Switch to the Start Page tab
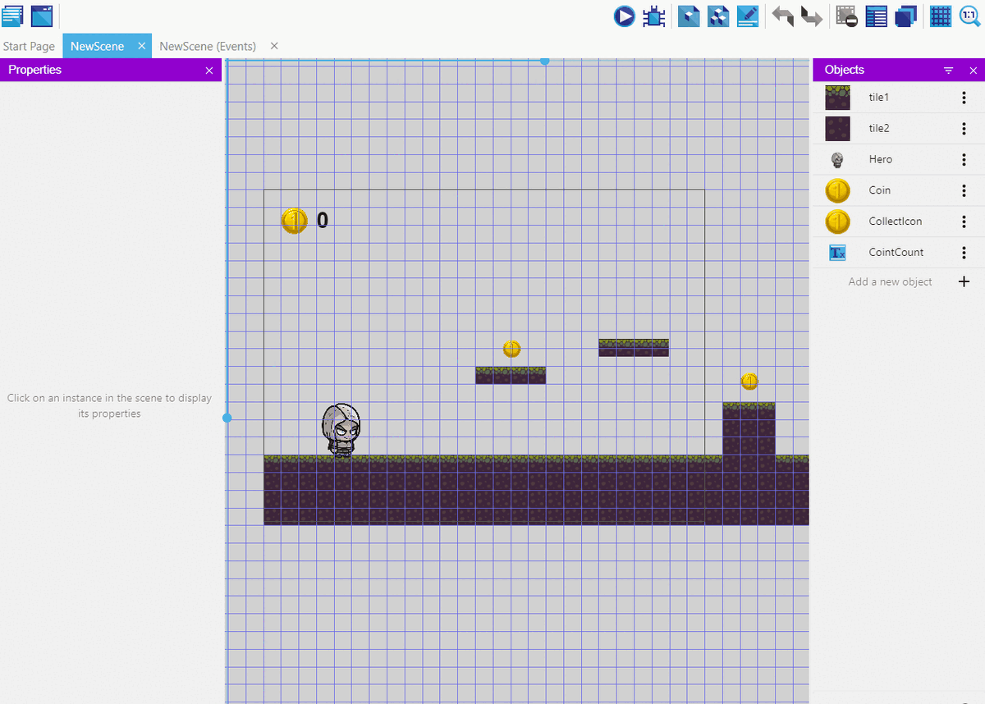985x704 pixels. pyautogui.click(x=30, y=47)
